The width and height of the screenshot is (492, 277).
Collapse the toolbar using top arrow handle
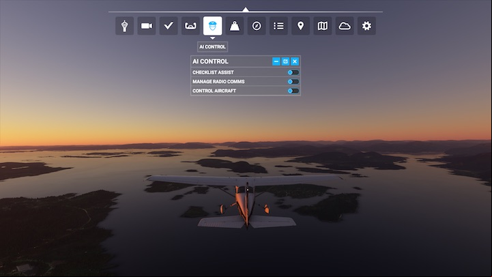click(246, 10)
